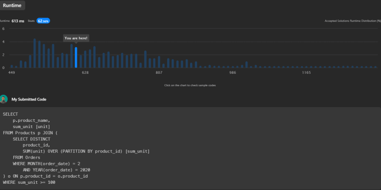Click 'Accepted Solutions Runtime Distribution' label

click(x=352, y=21)
